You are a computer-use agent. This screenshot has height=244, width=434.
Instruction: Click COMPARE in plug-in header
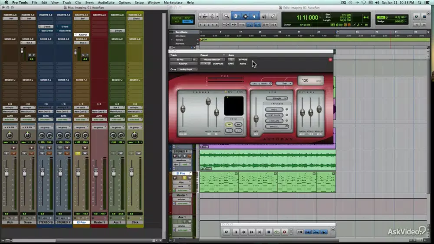tap(218, 64)
